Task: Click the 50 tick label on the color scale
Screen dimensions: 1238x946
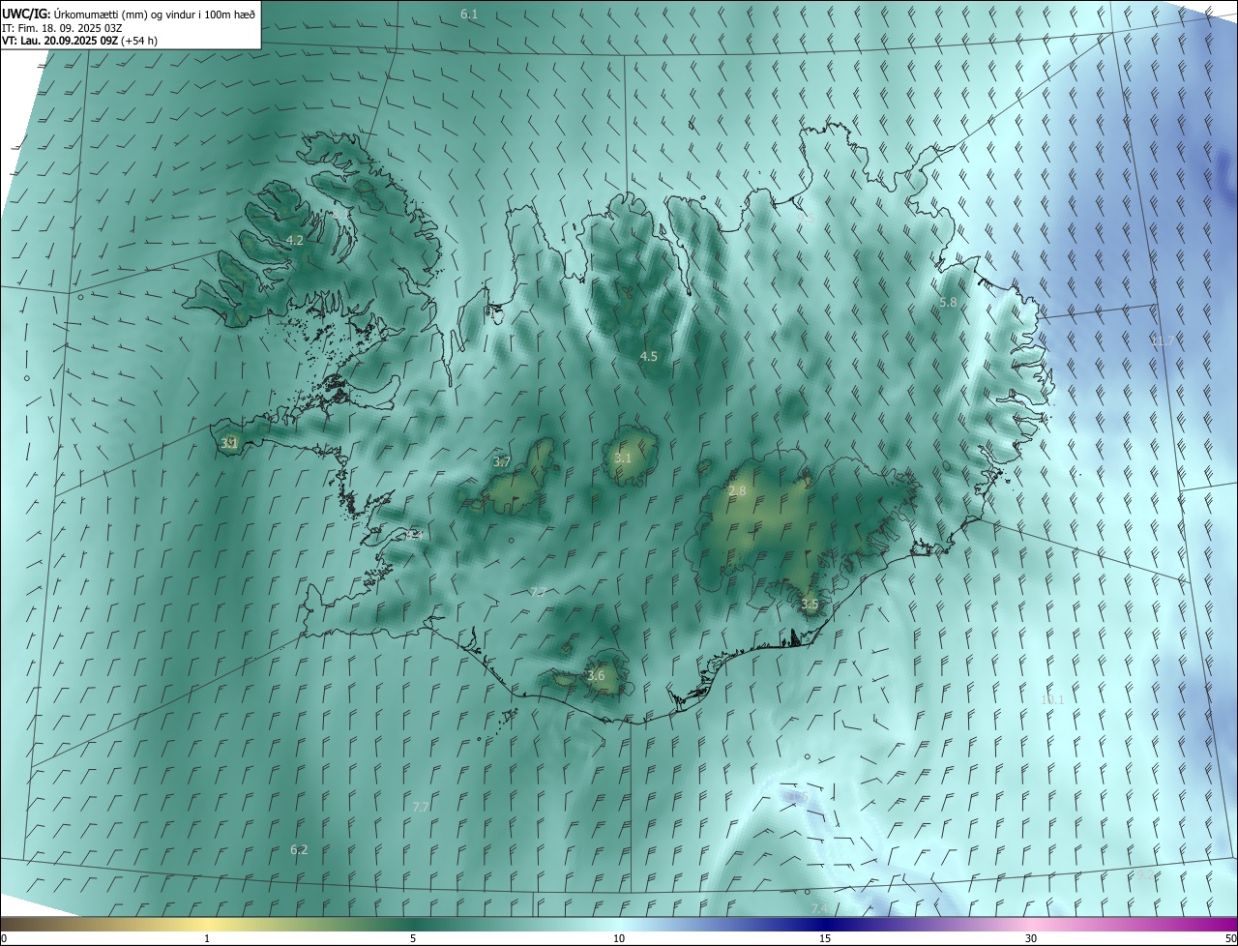Action: coord(1230,938)
